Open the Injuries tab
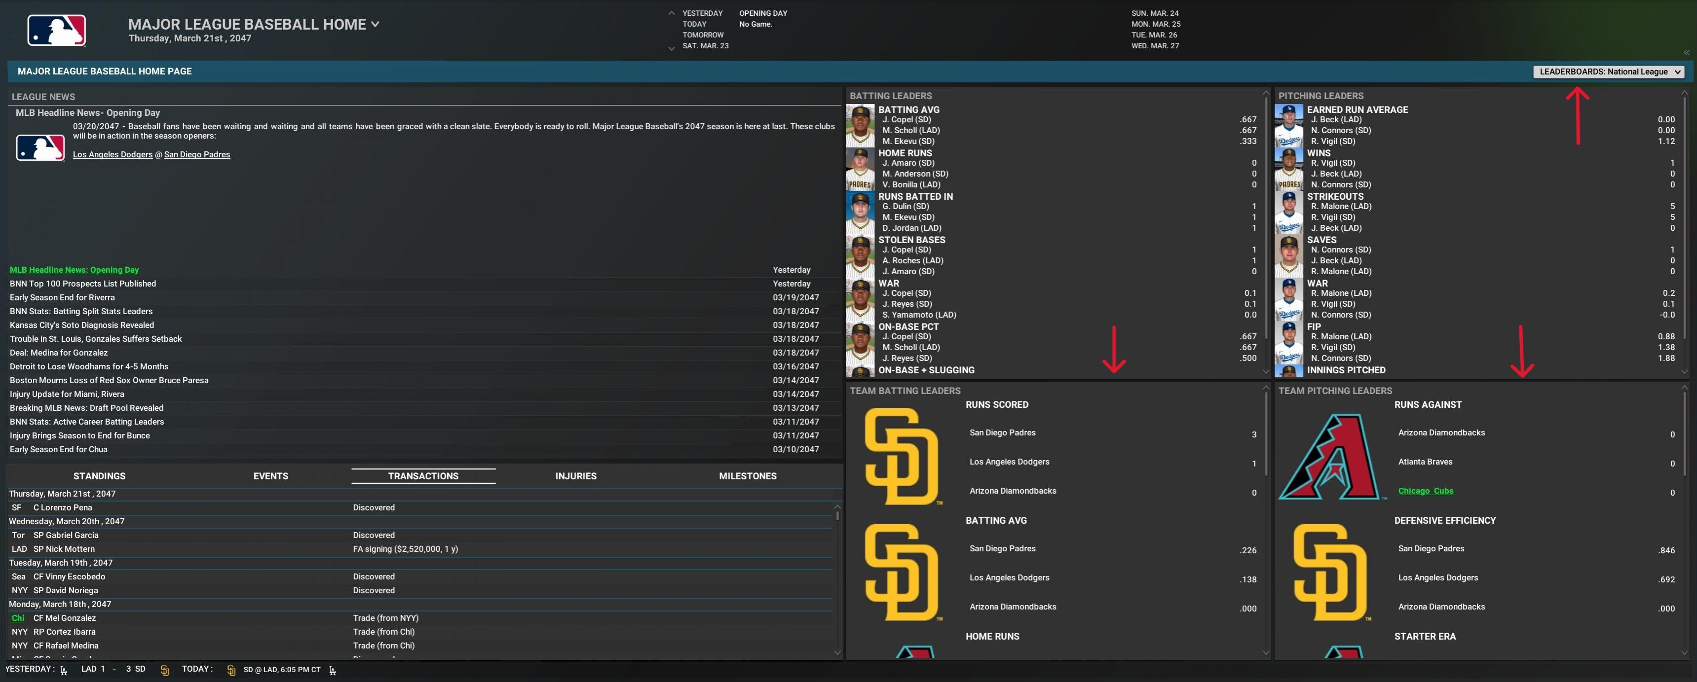Image resolution: width=1697 pixels, height=682 pixels. pyautogui.click(x=575, y=476)
